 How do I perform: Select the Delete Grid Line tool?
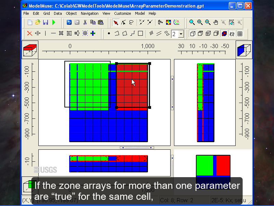click(x=30, y=33)
